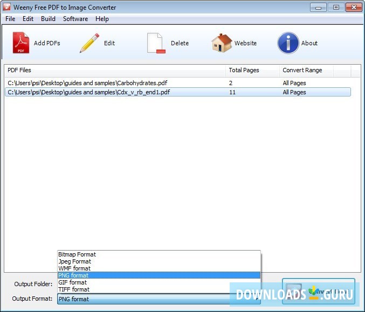Select the Cdx_v_rb_end1.pdf row
The height and width of the screenshot is (312, 365).
click(178, 92)
